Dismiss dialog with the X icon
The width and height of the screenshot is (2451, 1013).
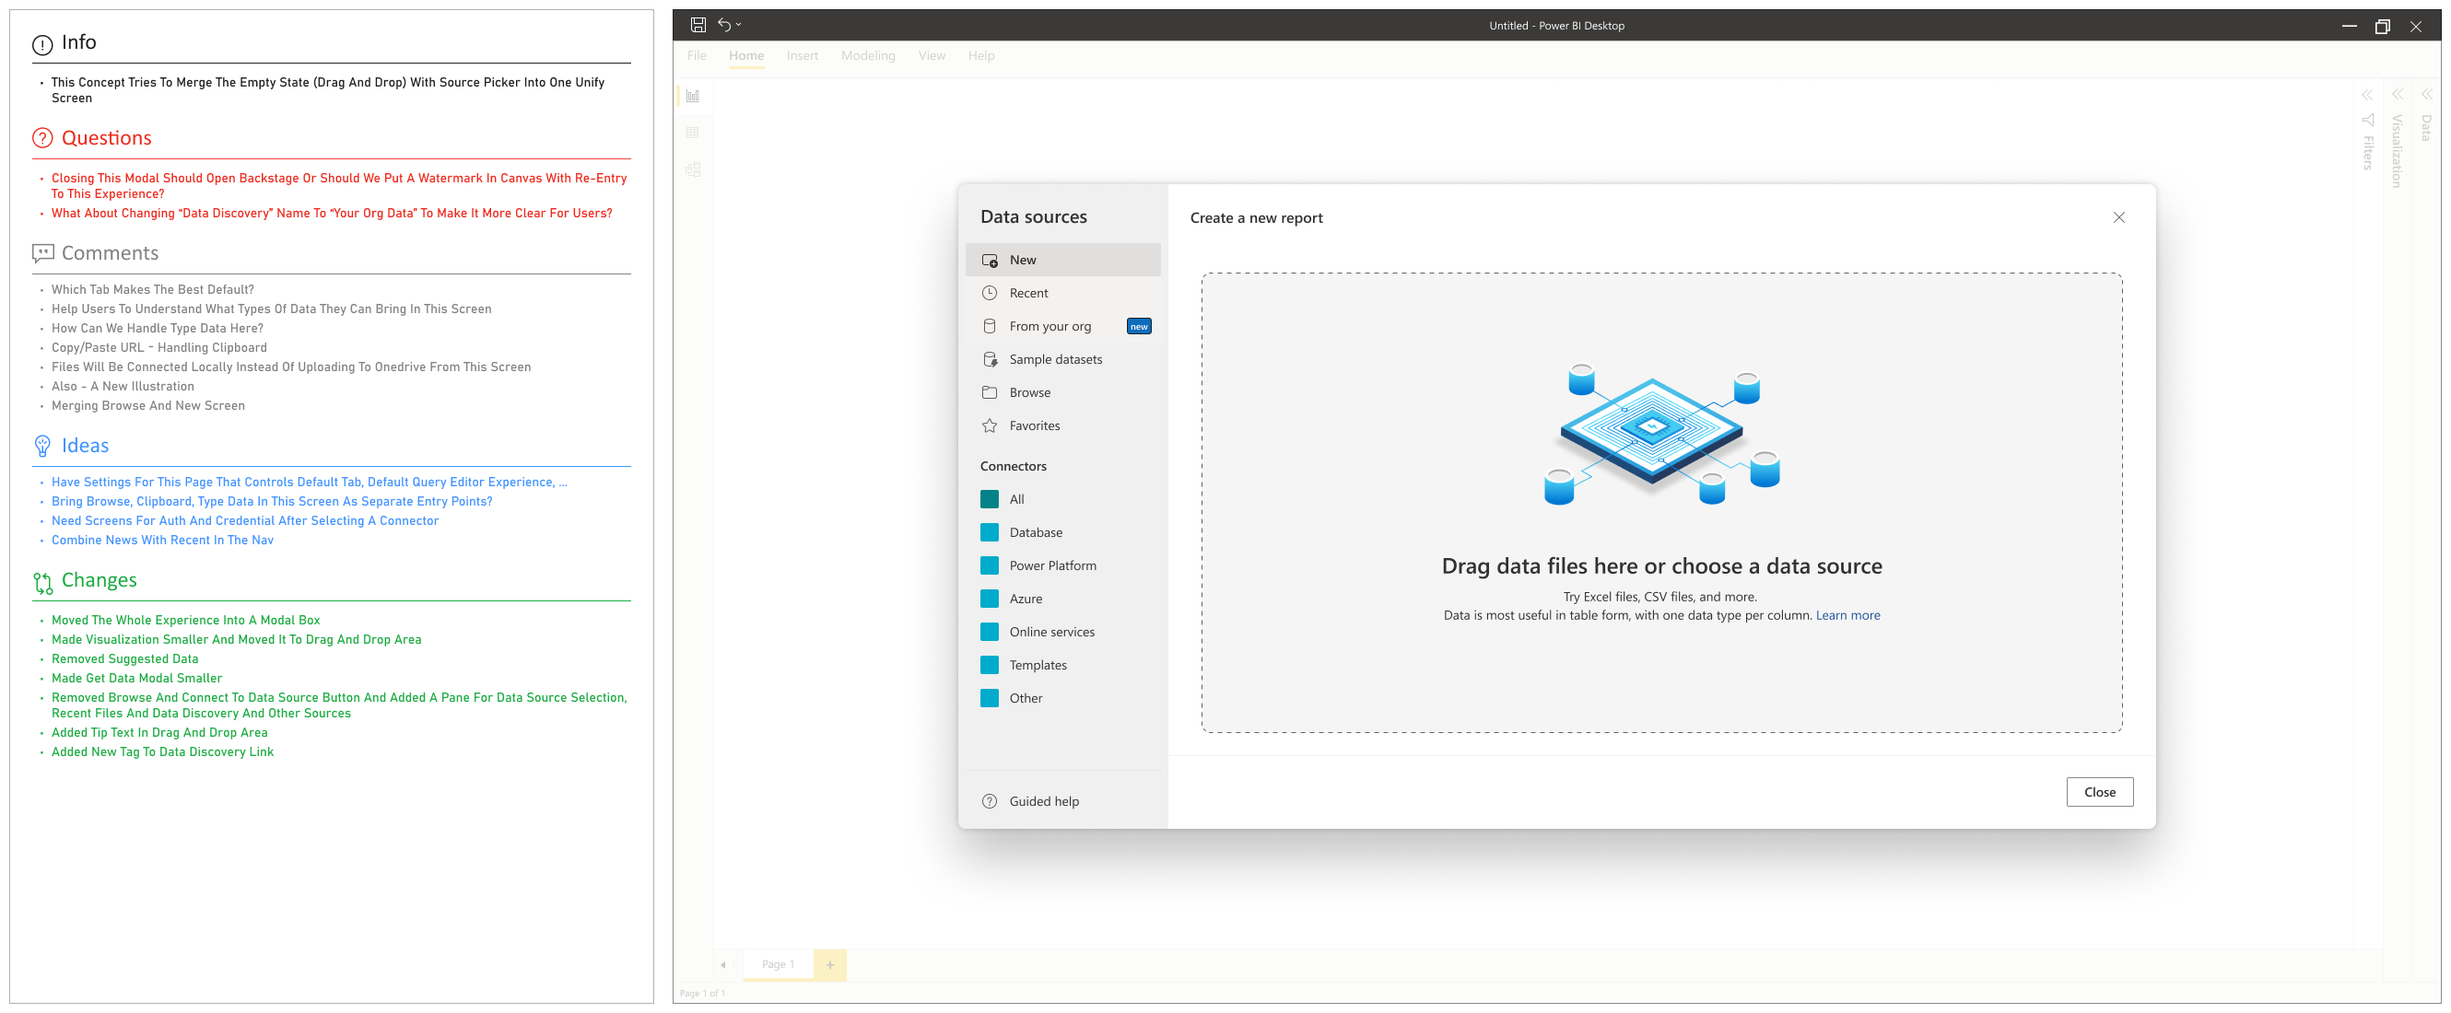(x=2118, y=218)
